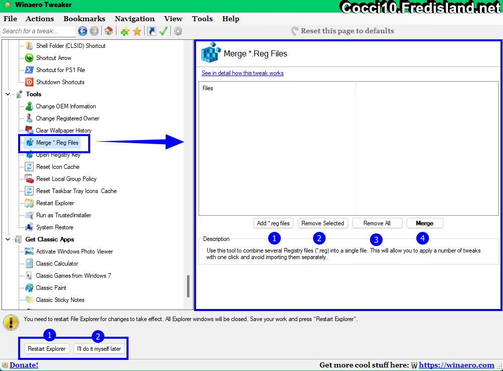Click the export shortcut arrow toolbar icon
Viewport: 503px width, 371px height.
click(x=151, y=31)
